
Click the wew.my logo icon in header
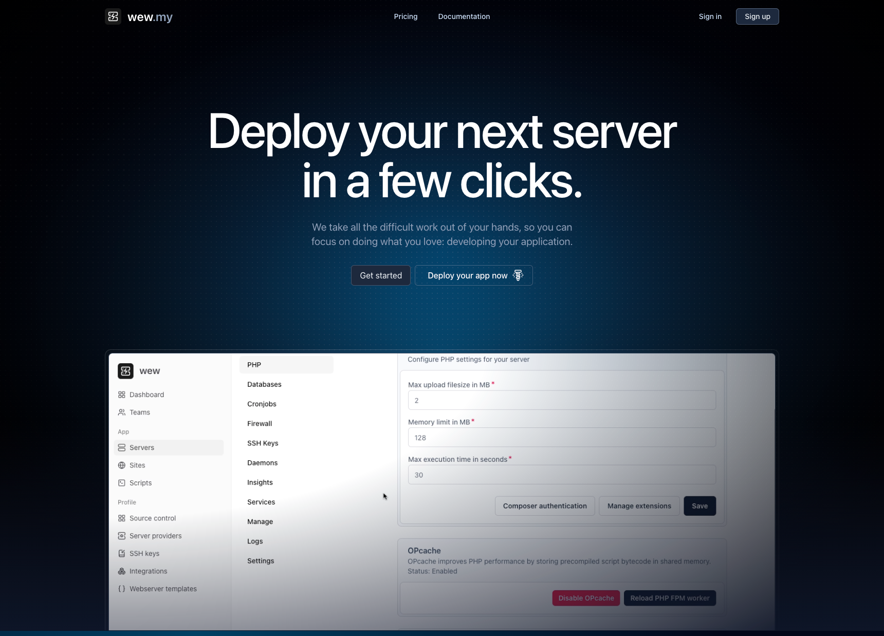tap(113, 16)
